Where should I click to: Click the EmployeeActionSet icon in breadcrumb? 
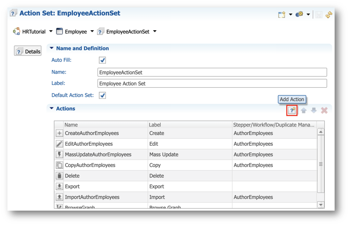tap(101, 32)
